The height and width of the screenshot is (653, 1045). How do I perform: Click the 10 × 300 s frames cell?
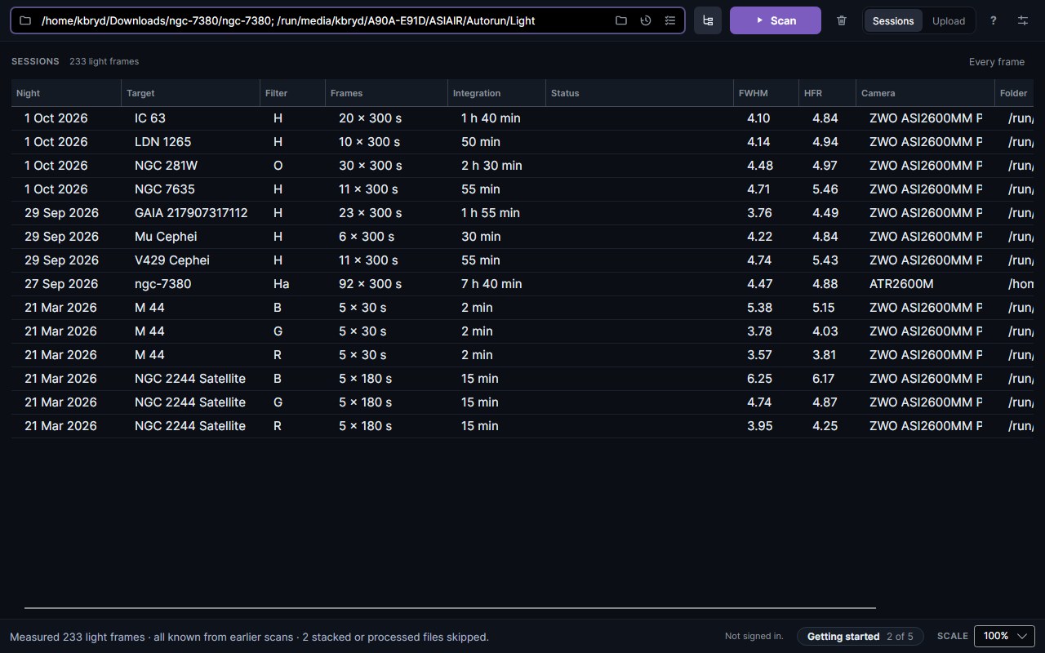pos(369,142)
